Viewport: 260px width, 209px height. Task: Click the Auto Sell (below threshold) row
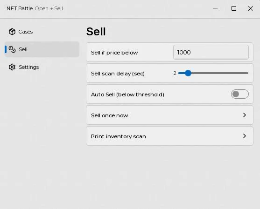pyautogui.click(x=169, y=94)
